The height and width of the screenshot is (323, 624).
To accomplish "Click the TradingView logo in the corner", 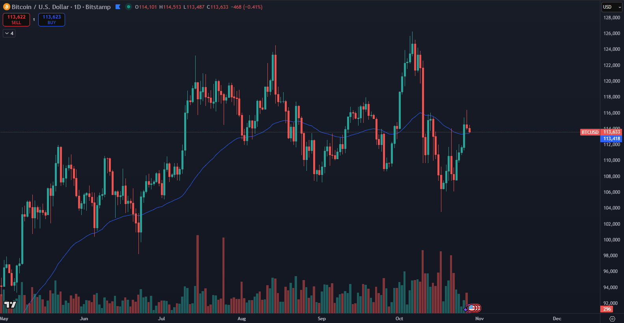I will click(10, 304).
